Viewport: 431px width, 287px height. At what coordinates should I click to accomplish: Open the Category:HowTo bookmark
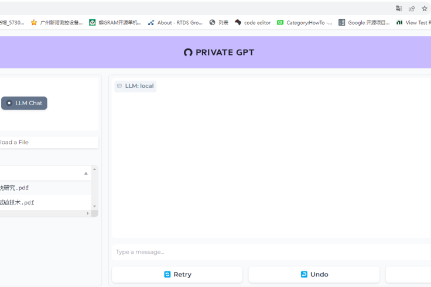click(x=305, y=23)
